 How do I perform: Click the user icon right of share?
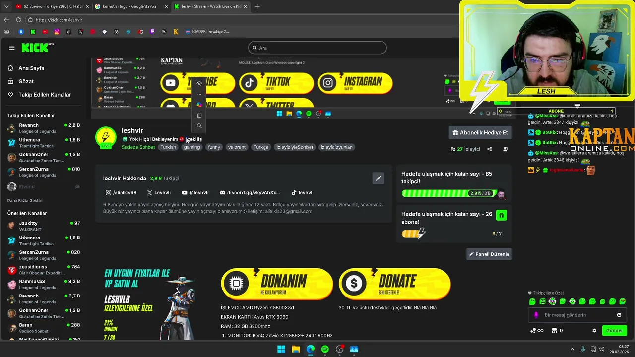(505, 149)
